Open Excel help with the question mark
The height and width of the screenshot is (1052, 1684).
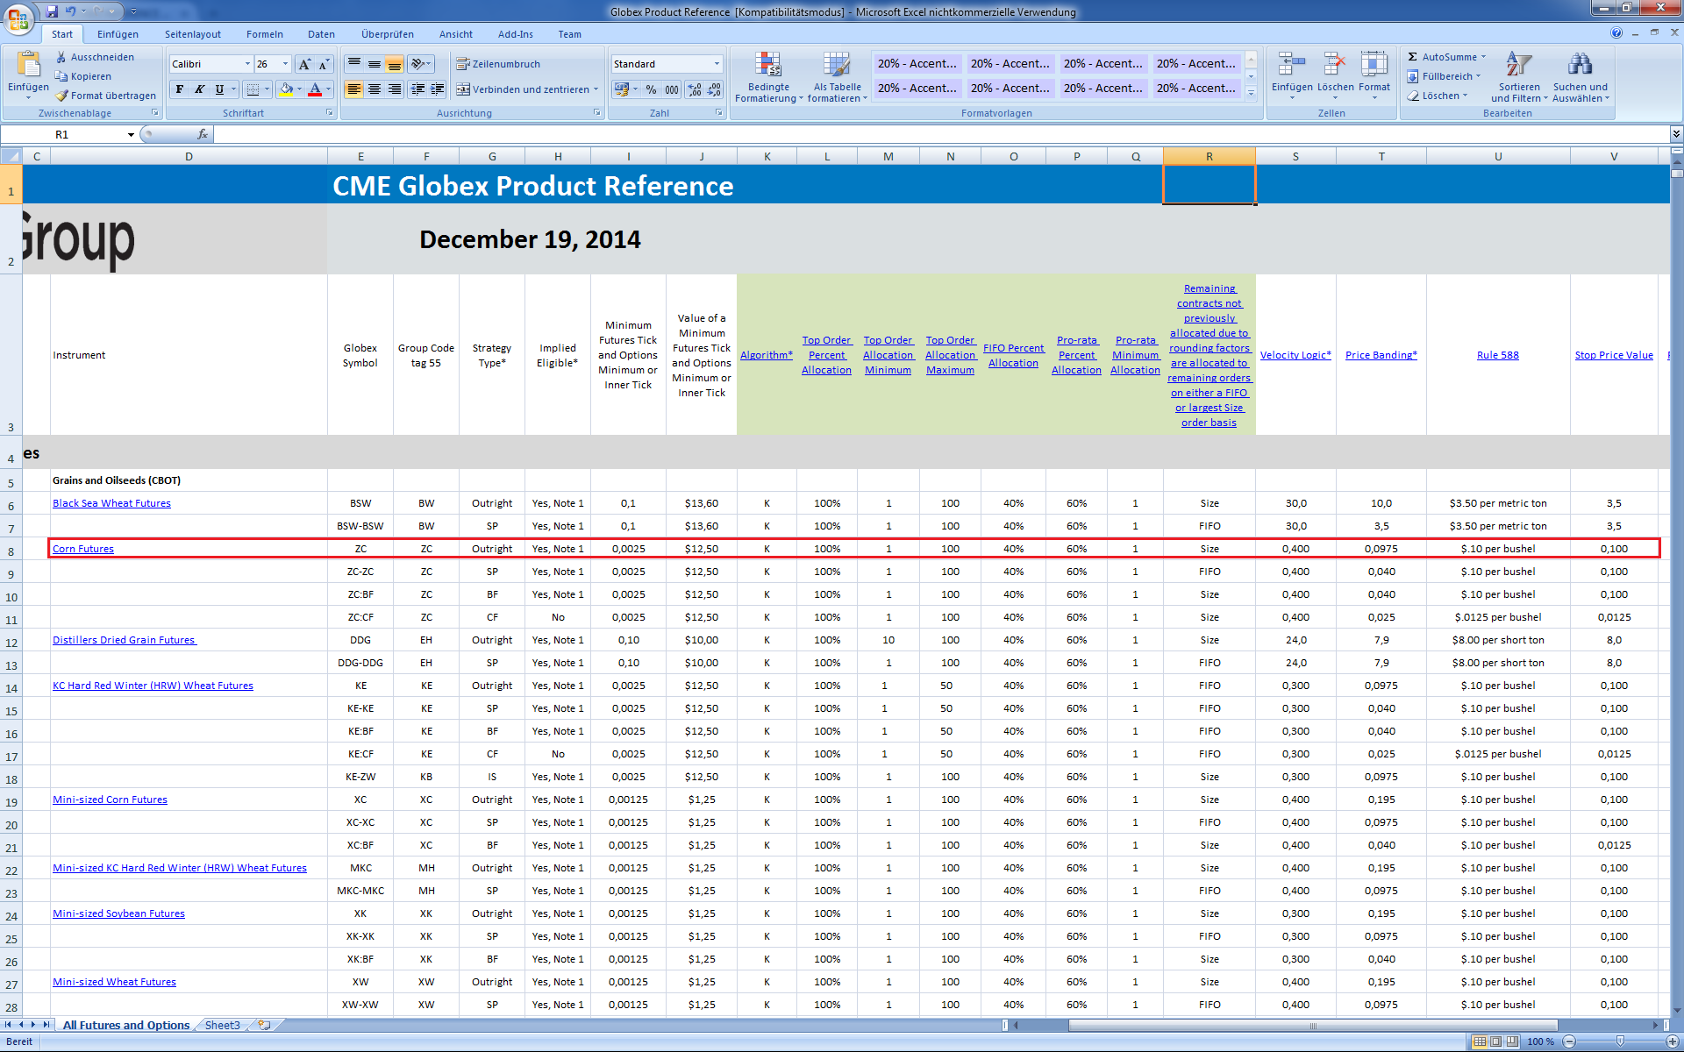pyautogui.click(x=1616, y=33)
